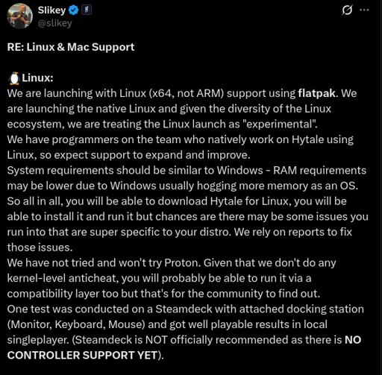The image size is (382, 375).
Task: Click the word Proton in the post
Action: click(182, 263)
